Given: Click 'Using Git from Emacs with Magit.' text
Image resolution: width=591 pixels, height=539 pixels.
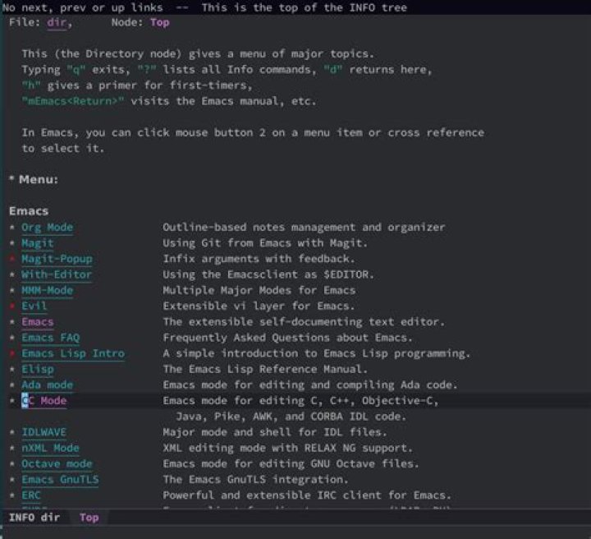Looking at the screenshot, I should pos(265,243).
